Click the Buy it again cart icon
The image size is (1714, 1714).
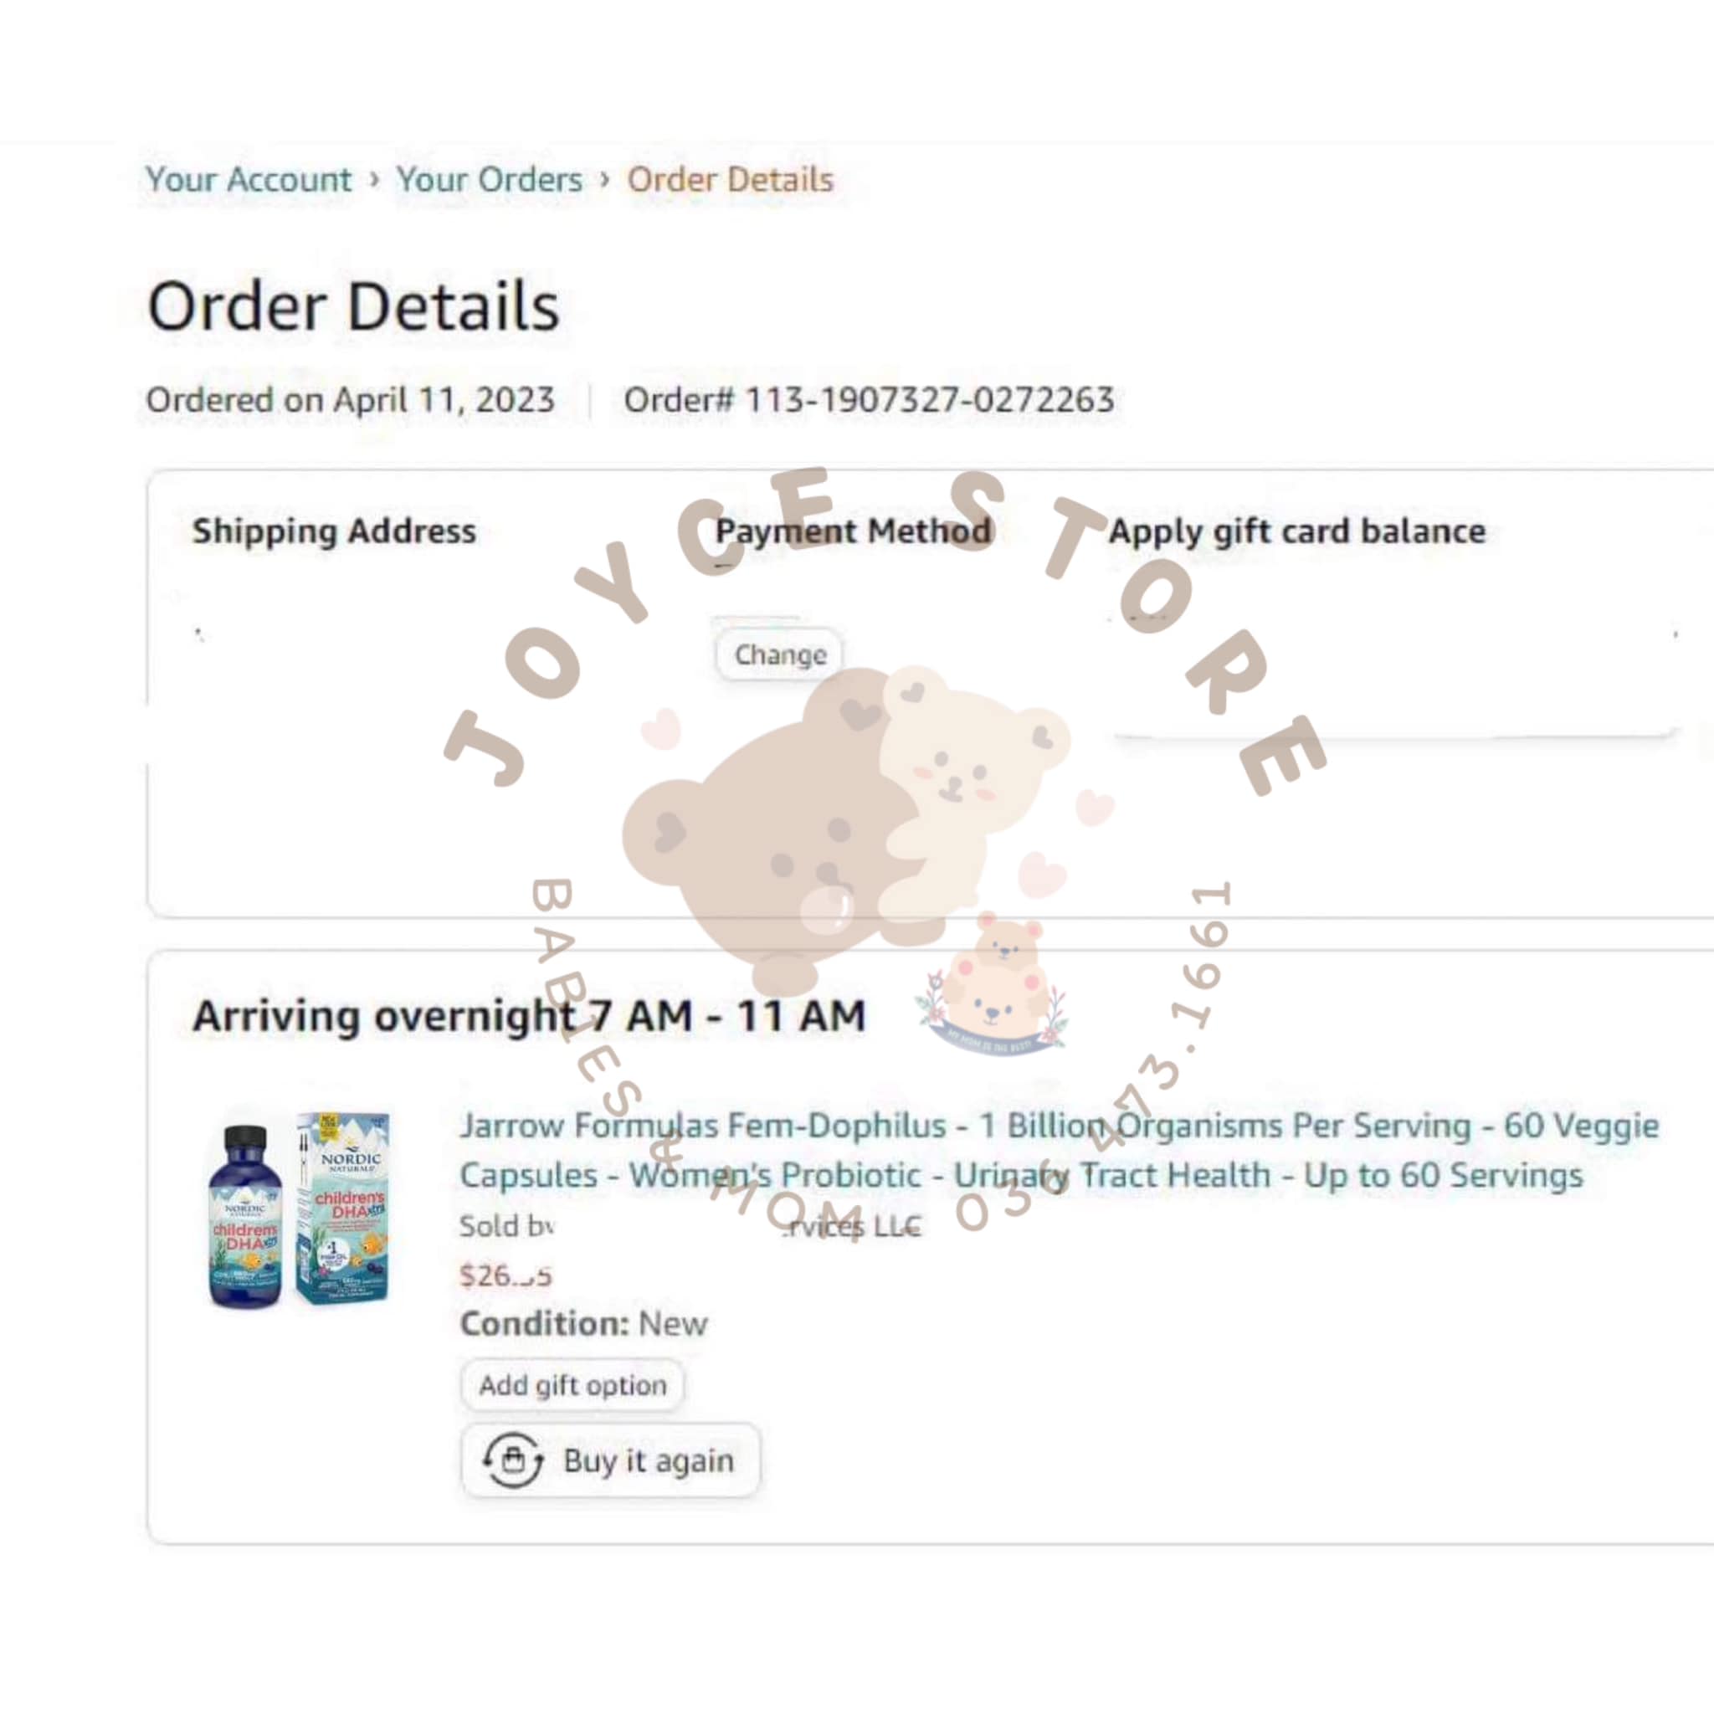point(513,1460)
